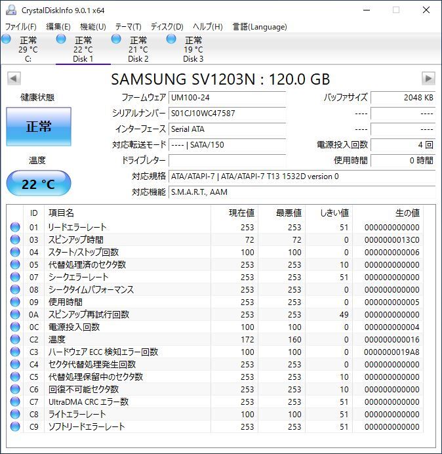Click status orb for ID C6 回復不可能セクタ数
The height and width of the screenshot is (454, 442).
tap(15, 389)
